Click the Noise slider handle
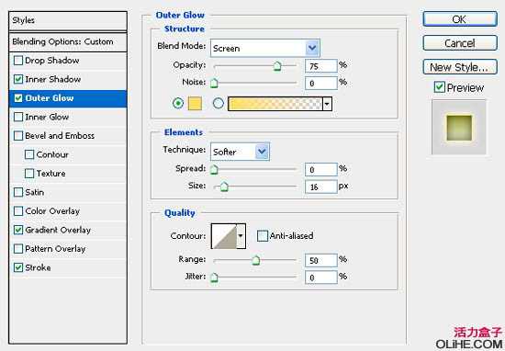The width and height of the screenshot is (505, 351). (214, 84)
